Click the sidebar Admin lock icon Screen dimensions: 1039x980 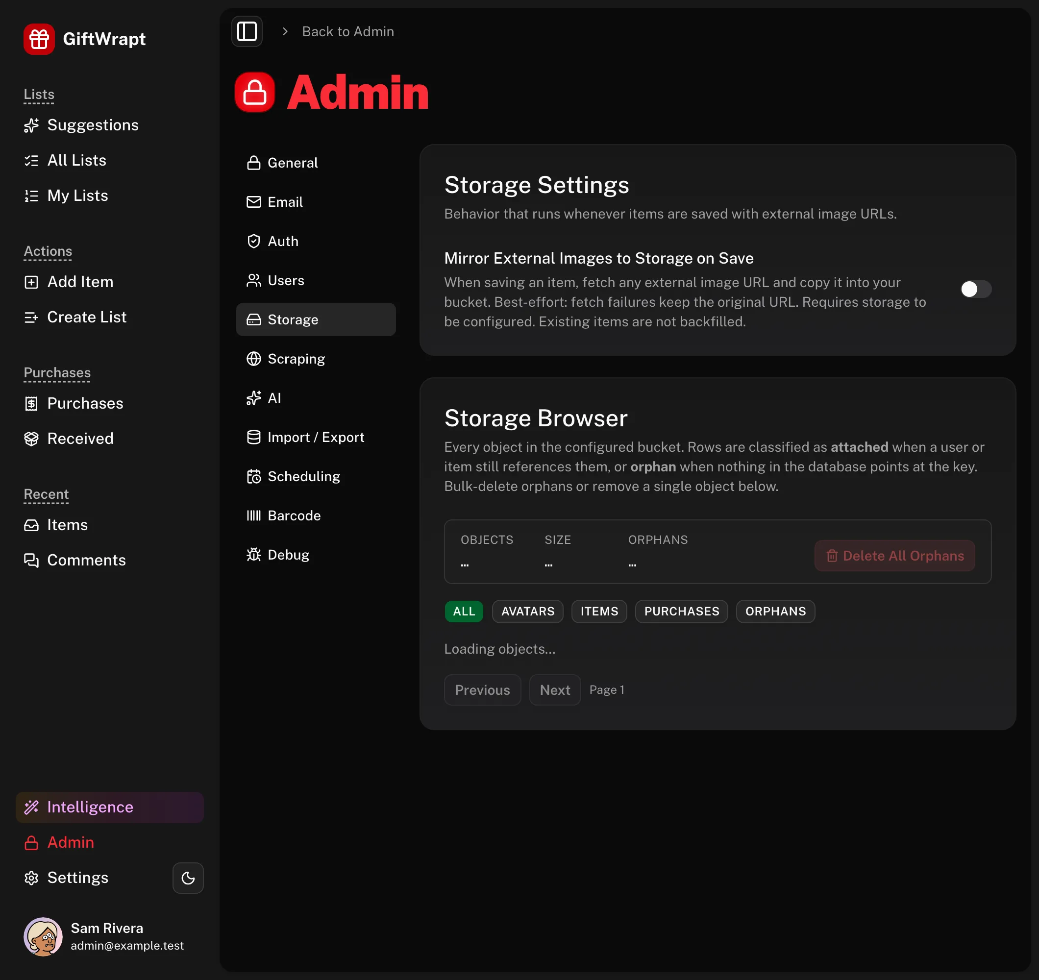pyautogui.click(x=31, y=842)
